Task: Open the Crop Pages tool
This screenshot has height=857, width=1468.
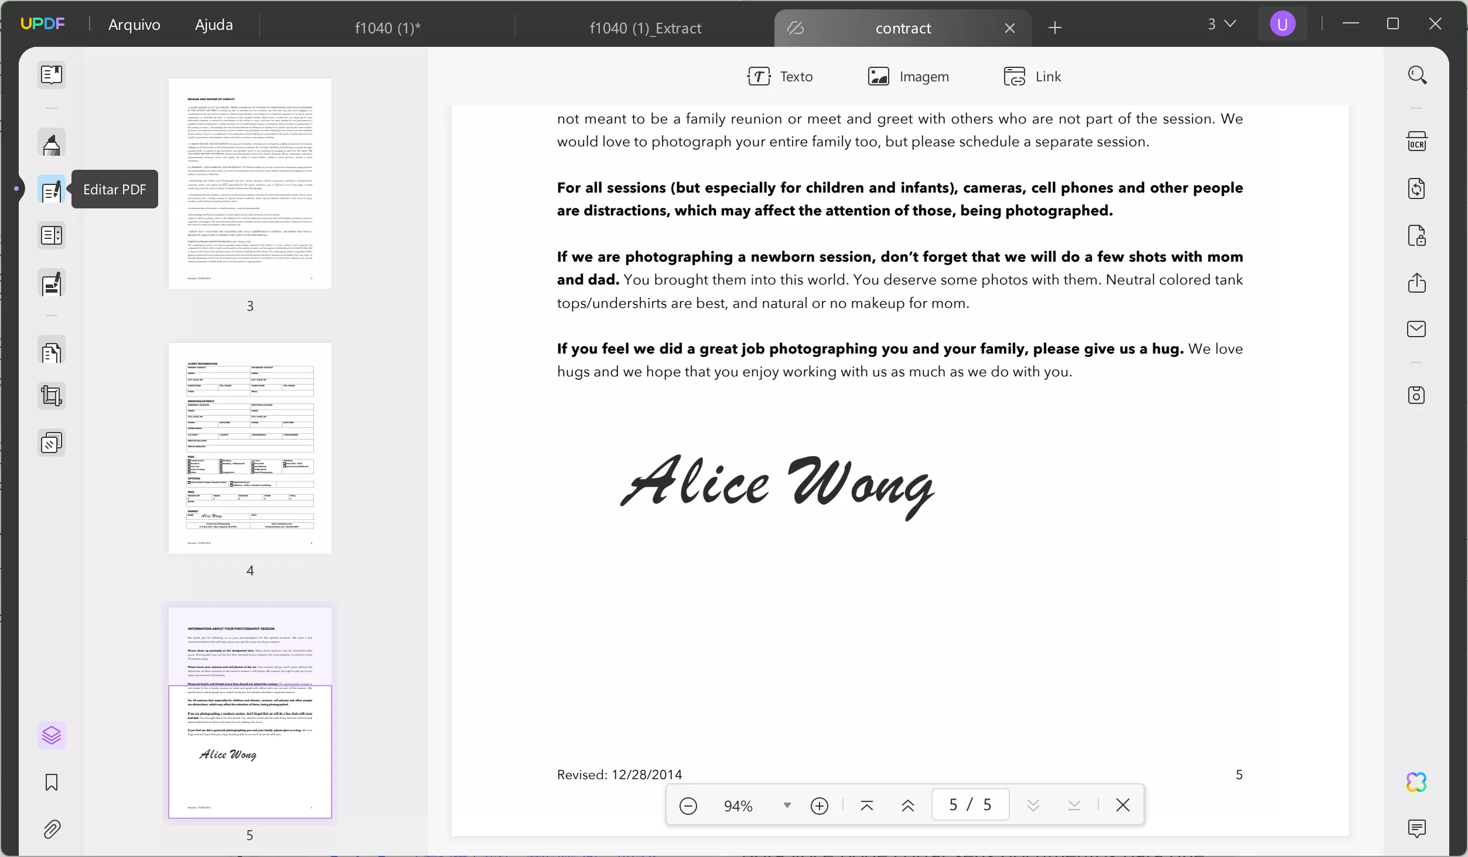Action: [x=52, y=396]
